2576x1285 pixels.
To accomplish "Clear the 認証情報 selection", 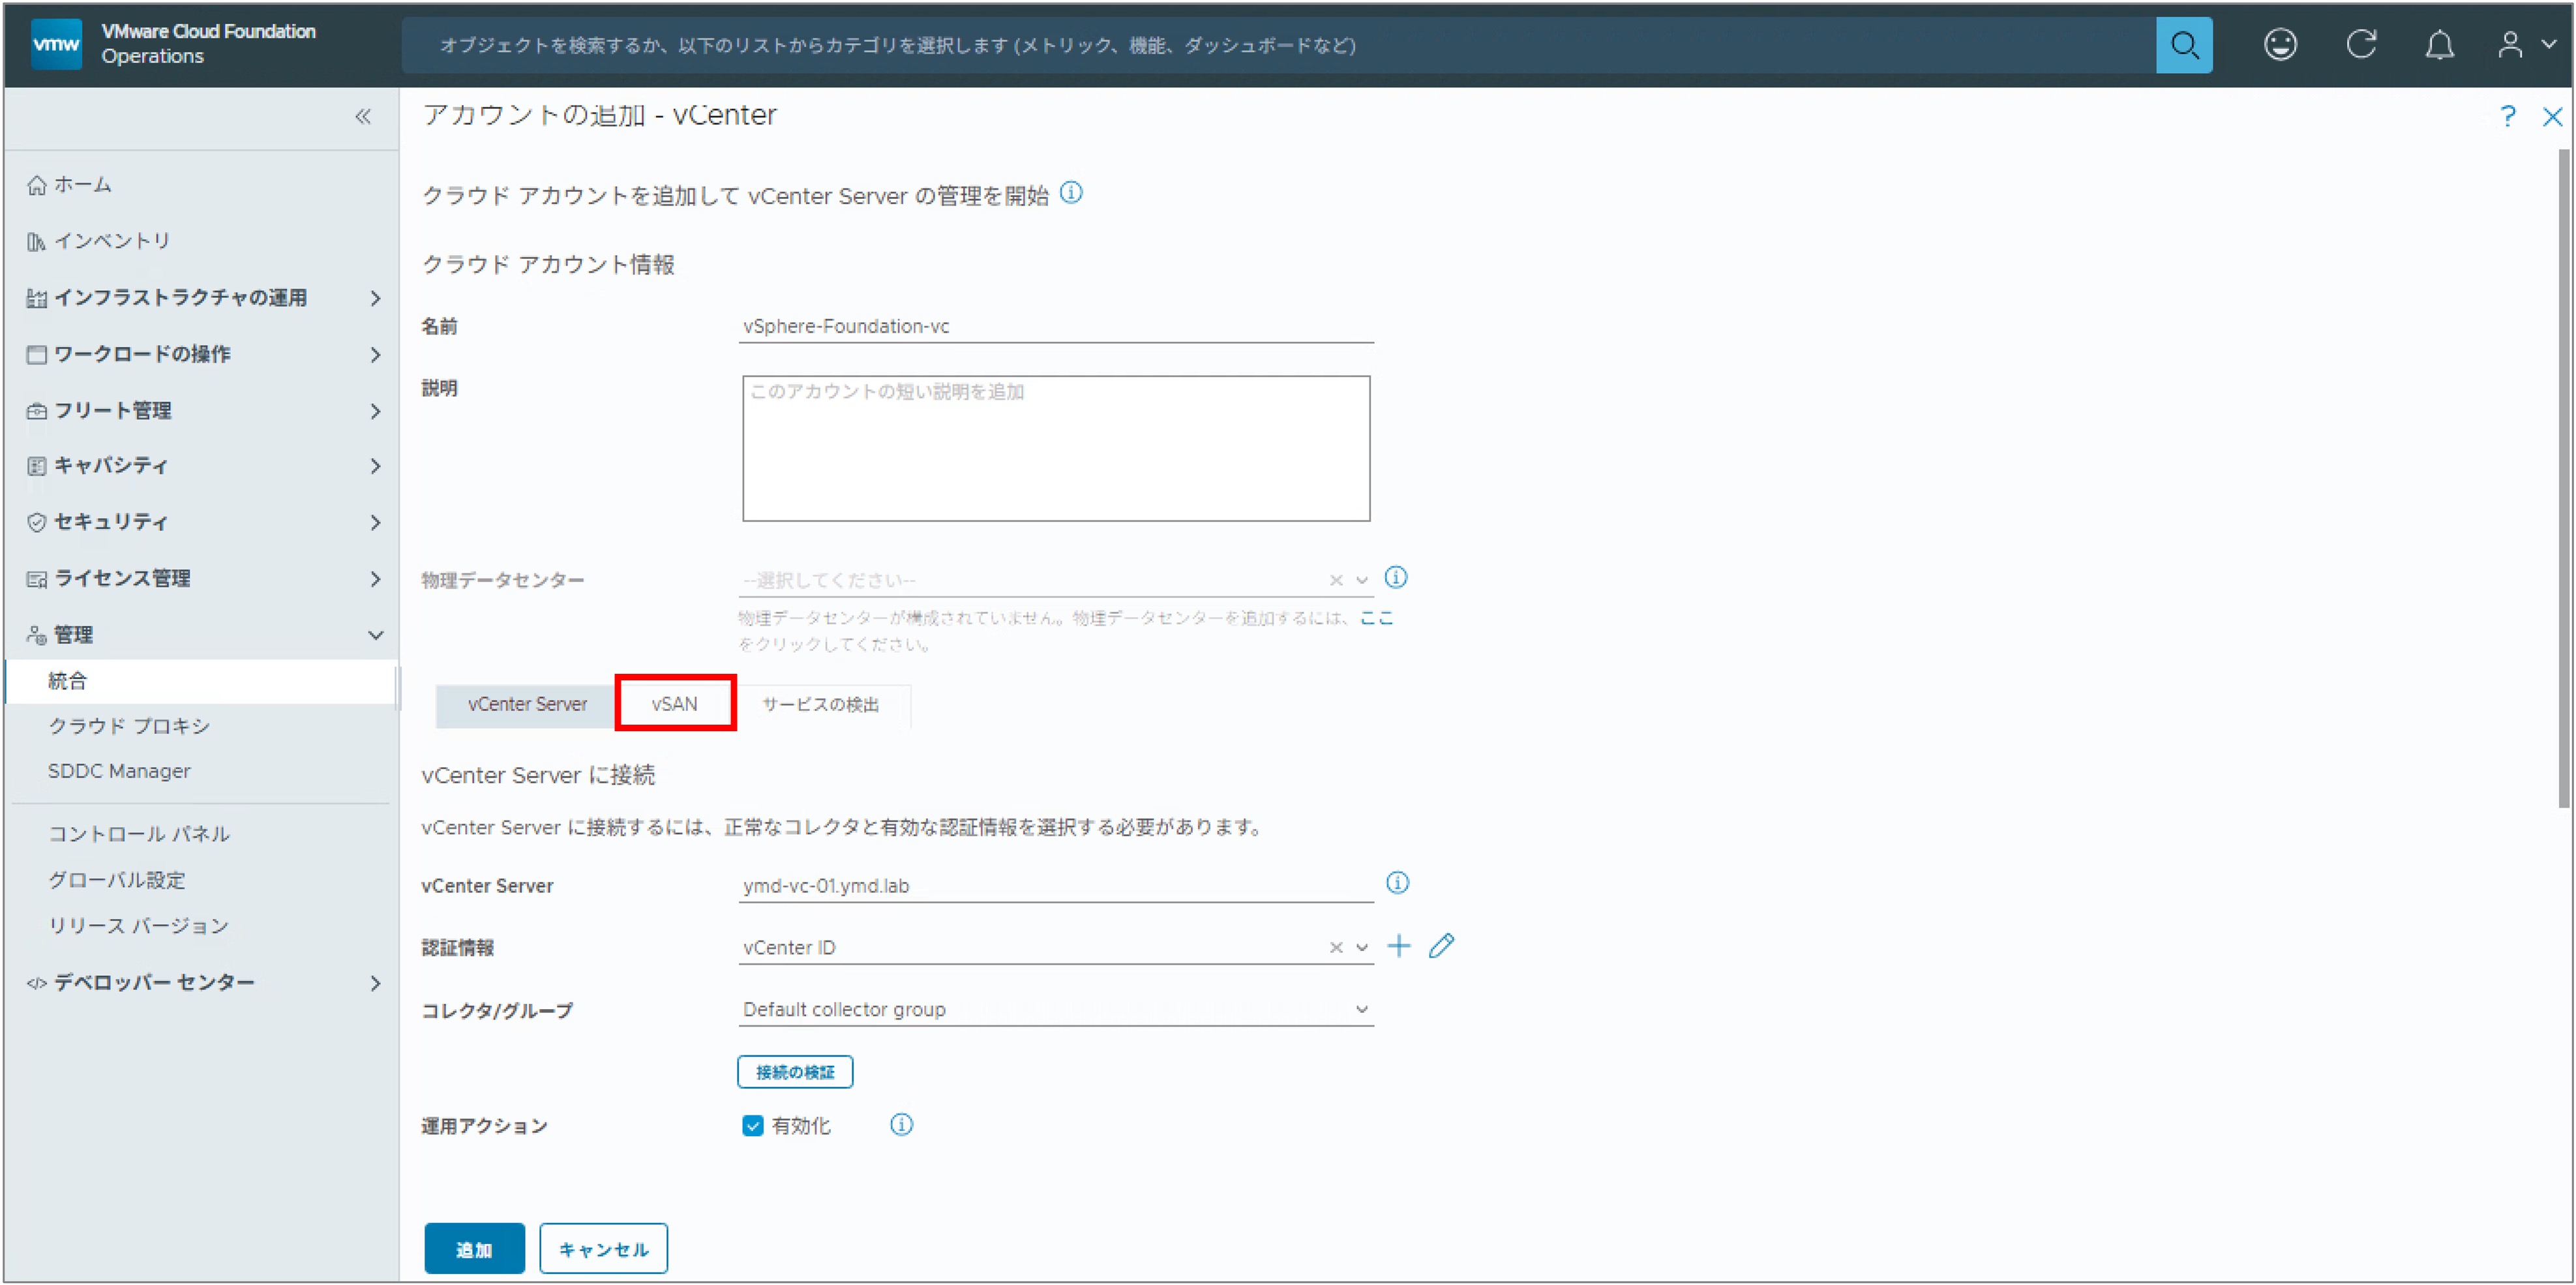I will (x=1335, y=947).
